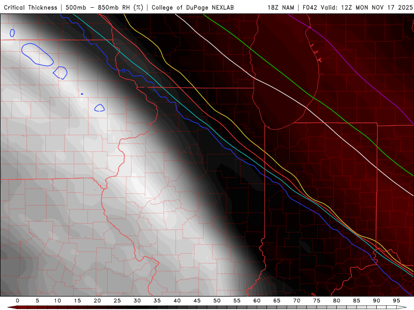Click "F042 Valid: 12Z MON NOV 17 2025" text
Image resolution: width=414 pixels, height=310 pixels.
(x=358, y=7)
